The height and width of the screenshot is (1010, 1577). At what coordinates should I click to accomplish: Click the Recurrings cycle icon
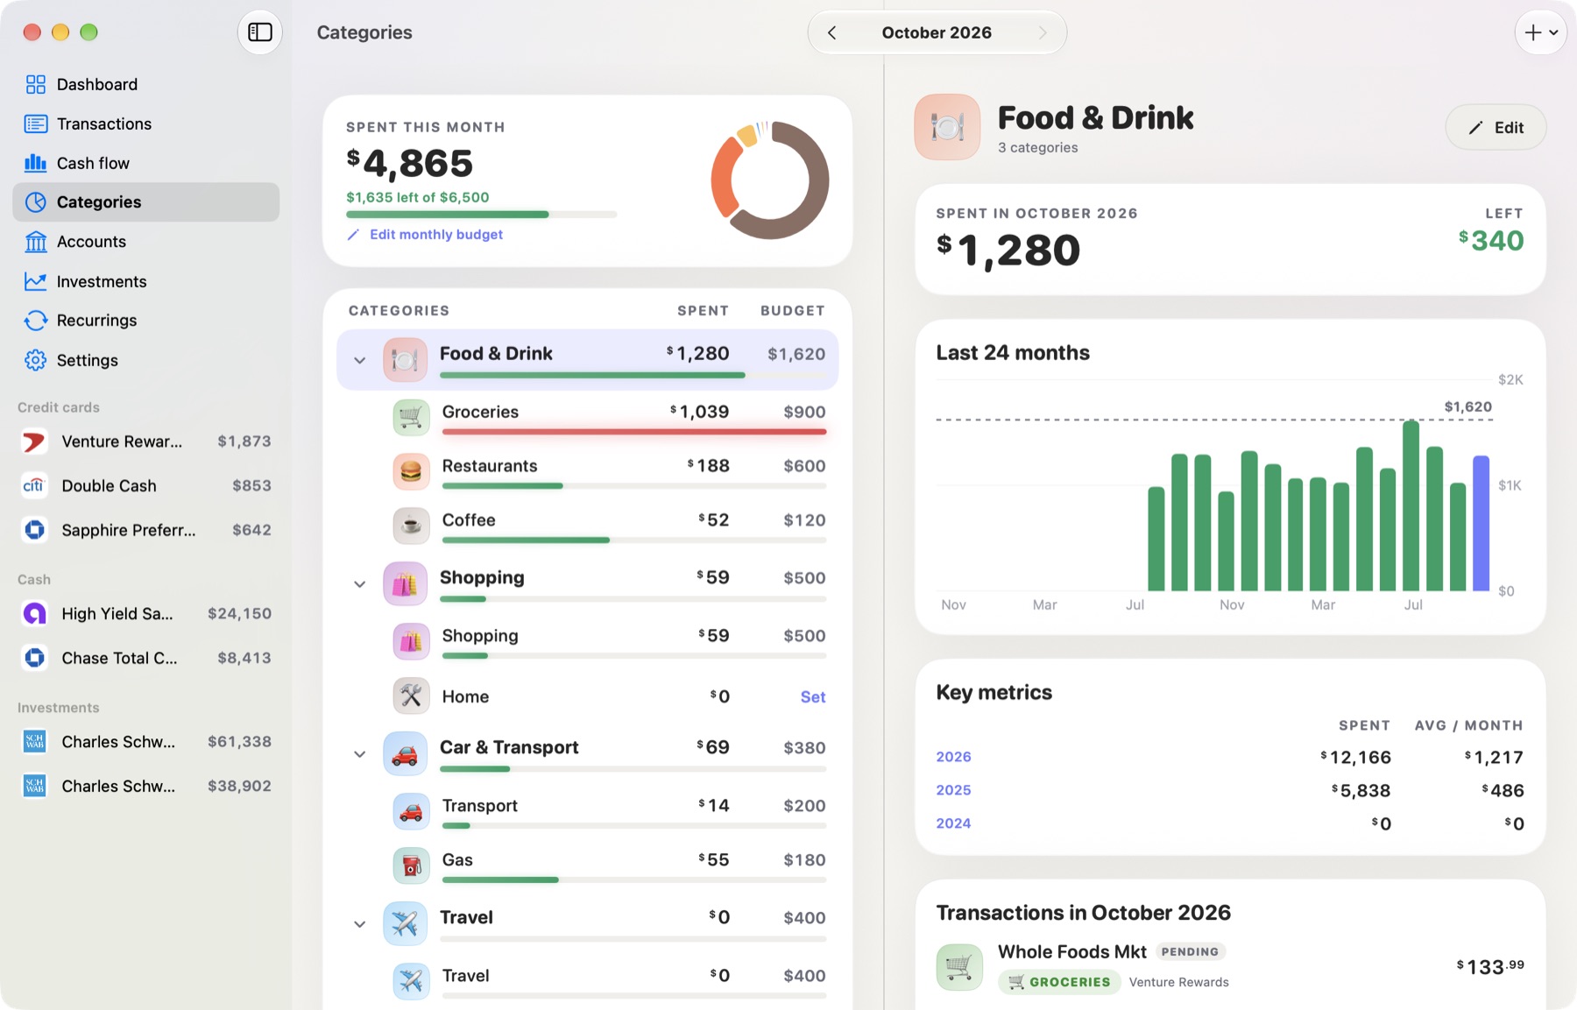[x=35, y=321]
